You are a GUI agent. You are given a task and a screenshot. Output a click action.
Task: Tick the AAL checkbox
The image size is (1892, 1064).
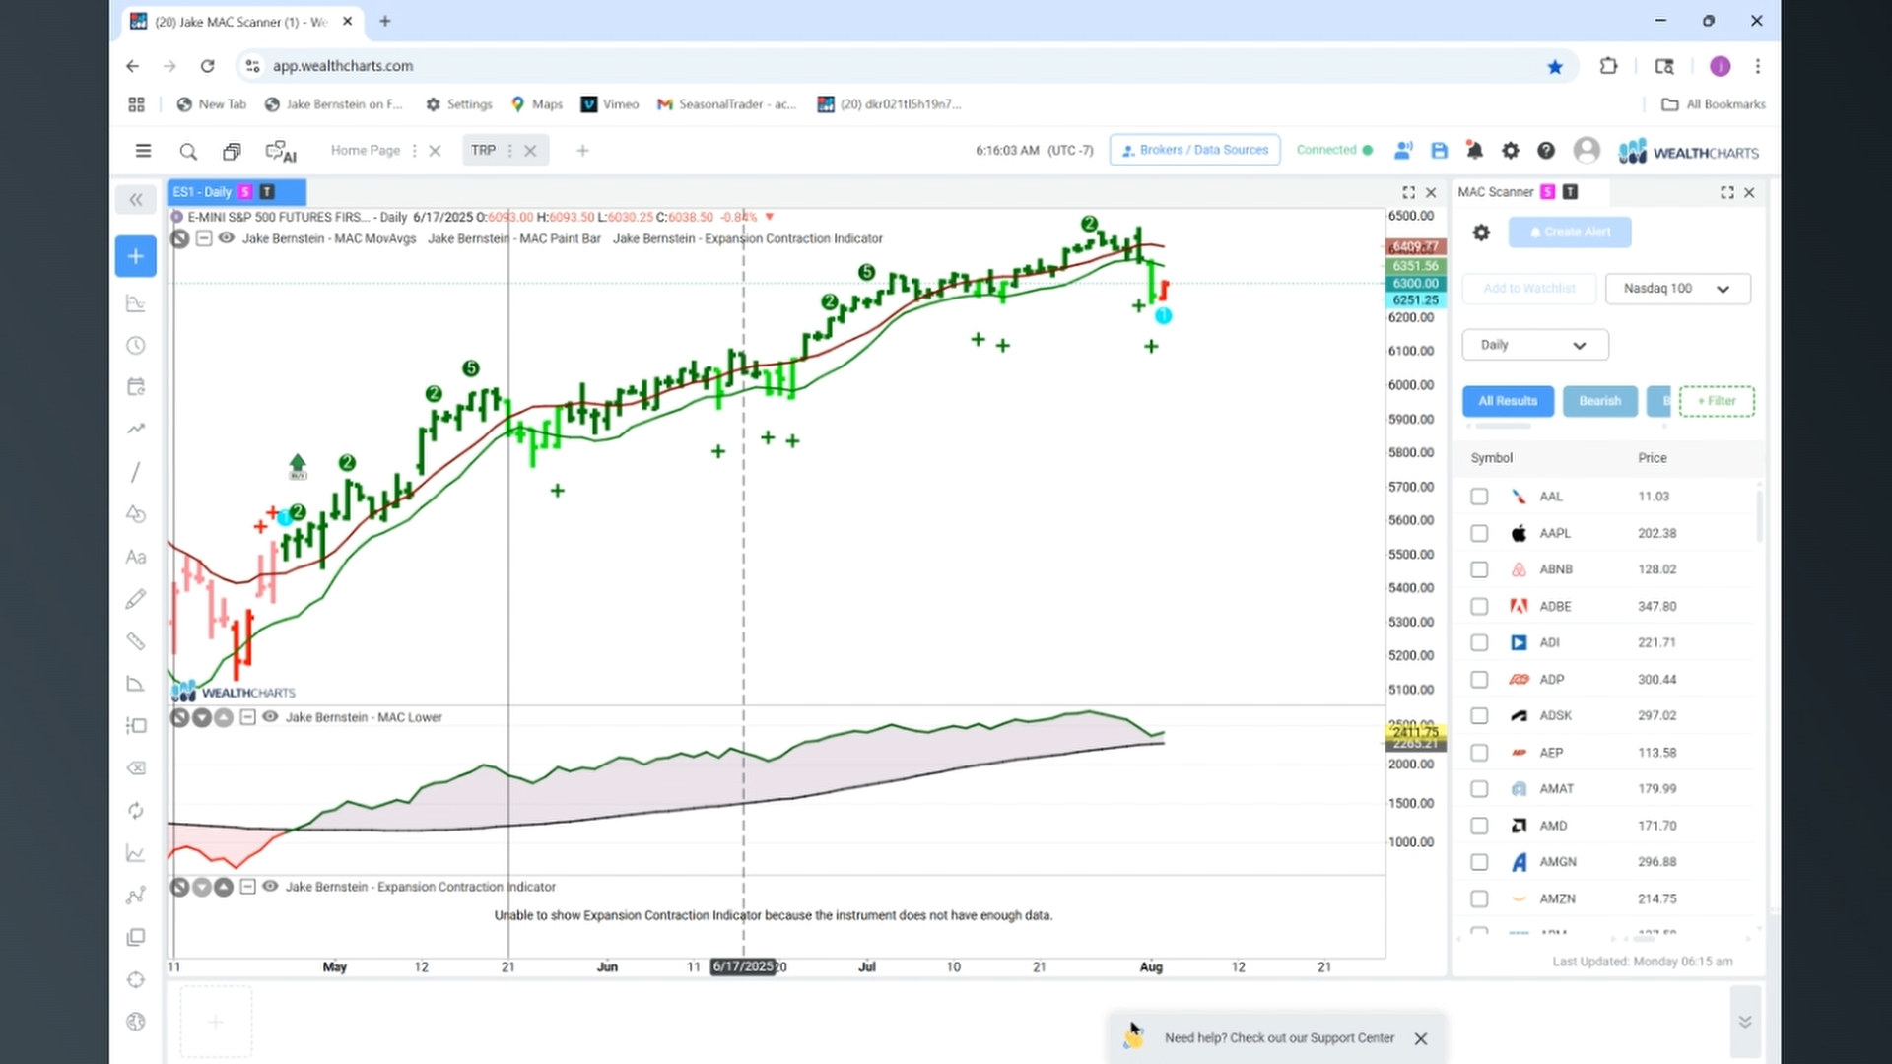pyautogui.click(x=1479, y=497)
